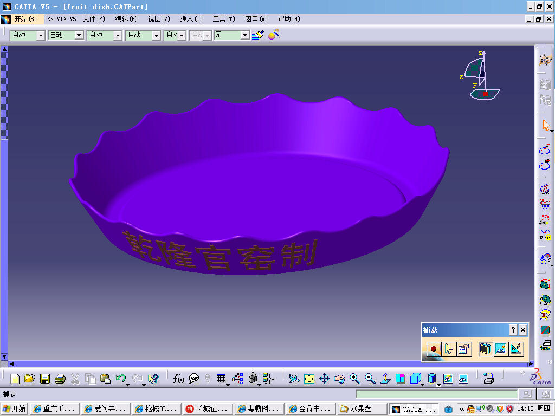
Task: Open the 文件 (File) menu
Action: click(94, 19)
